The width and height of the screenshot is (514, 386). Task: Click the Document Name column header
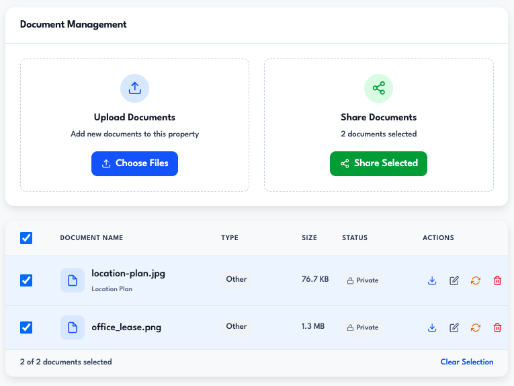coord(91,238)
